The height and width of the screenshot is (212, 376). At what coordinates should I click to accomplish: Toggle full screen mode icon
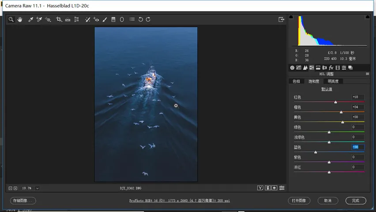tap(281, 19)
